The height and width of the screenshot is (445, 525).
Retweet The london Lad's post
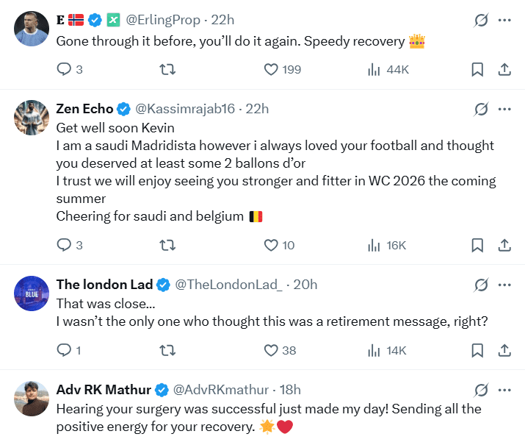[167, 350]
